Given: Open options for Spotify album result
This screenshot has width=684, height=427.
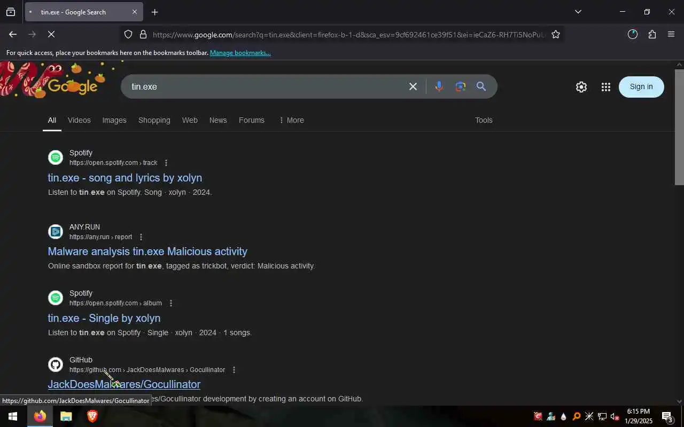Looking at the screenshot, I should 171,303.
